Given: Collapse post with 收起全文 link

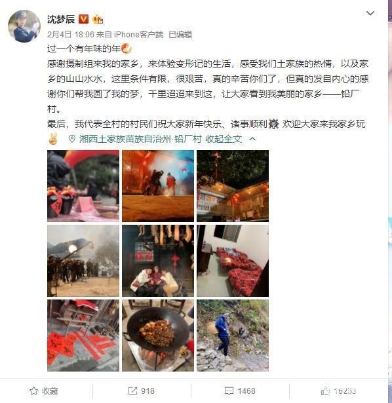Looking at the screenshot, I should (x=224, y=139).
